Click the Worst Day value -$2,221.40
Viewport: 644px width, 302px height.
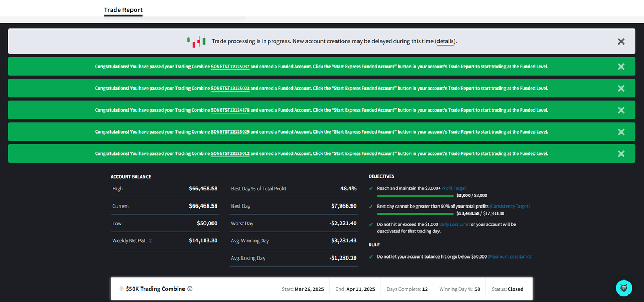(x=343, y=223)
